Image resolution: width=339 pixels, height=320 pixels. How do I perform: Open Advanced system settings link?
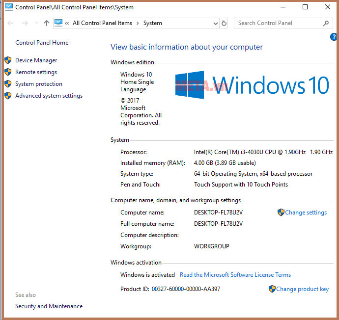(49, 96)
